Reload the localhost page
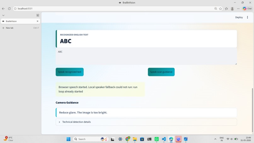254x143 pixels. (x=9, y=9)
